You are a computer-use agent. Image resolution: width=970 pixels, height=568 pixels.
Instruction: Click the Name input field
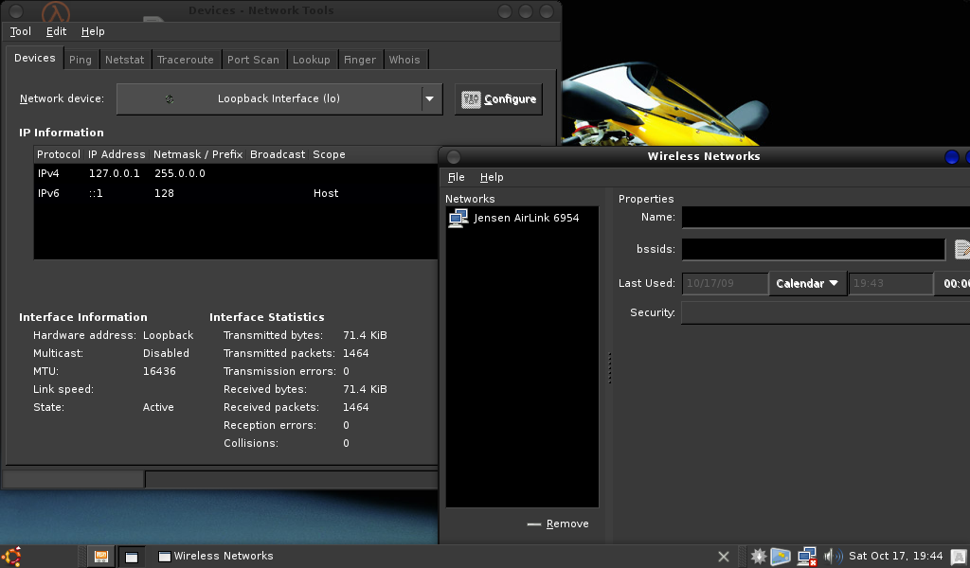click(x=826, y=218)
